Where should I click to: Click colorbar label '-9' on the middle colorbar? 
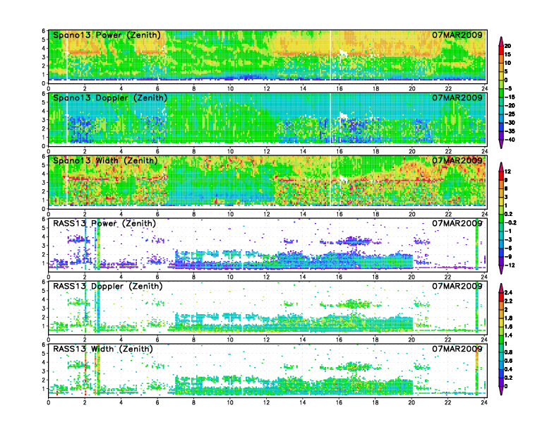pos(509,257)
